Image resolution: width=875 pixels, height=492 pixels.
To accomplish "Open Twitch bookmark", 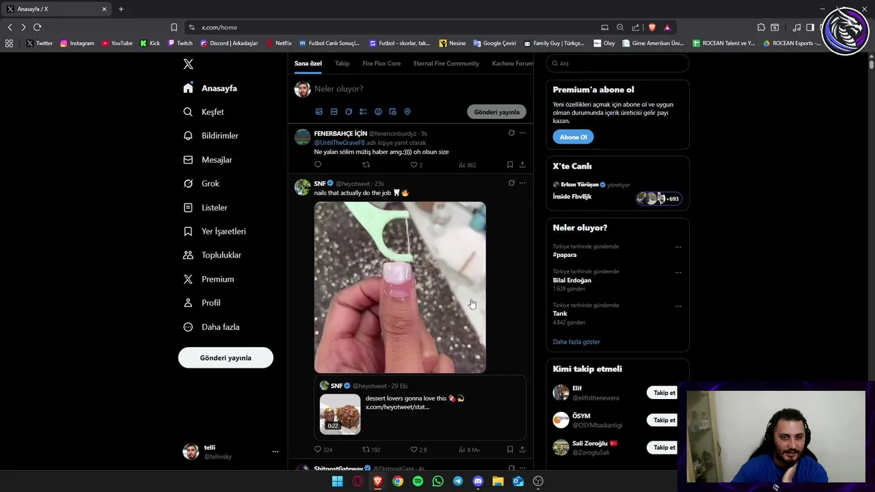I will click(180, 43).
